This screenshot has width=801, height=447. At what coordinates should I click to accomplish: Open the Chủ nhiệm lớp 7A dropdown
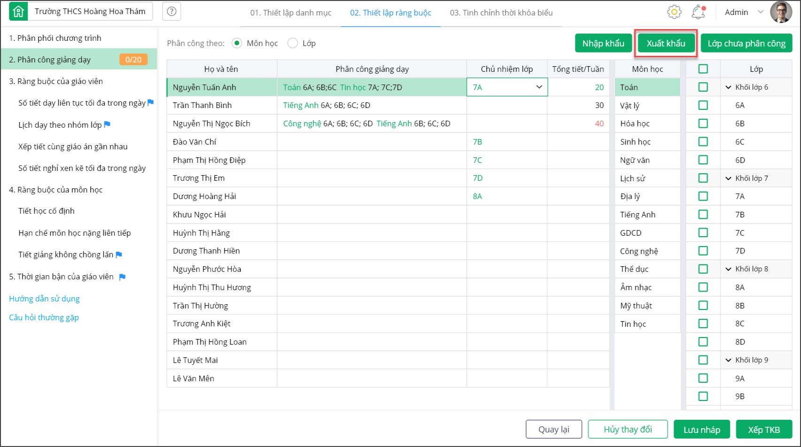539,87
